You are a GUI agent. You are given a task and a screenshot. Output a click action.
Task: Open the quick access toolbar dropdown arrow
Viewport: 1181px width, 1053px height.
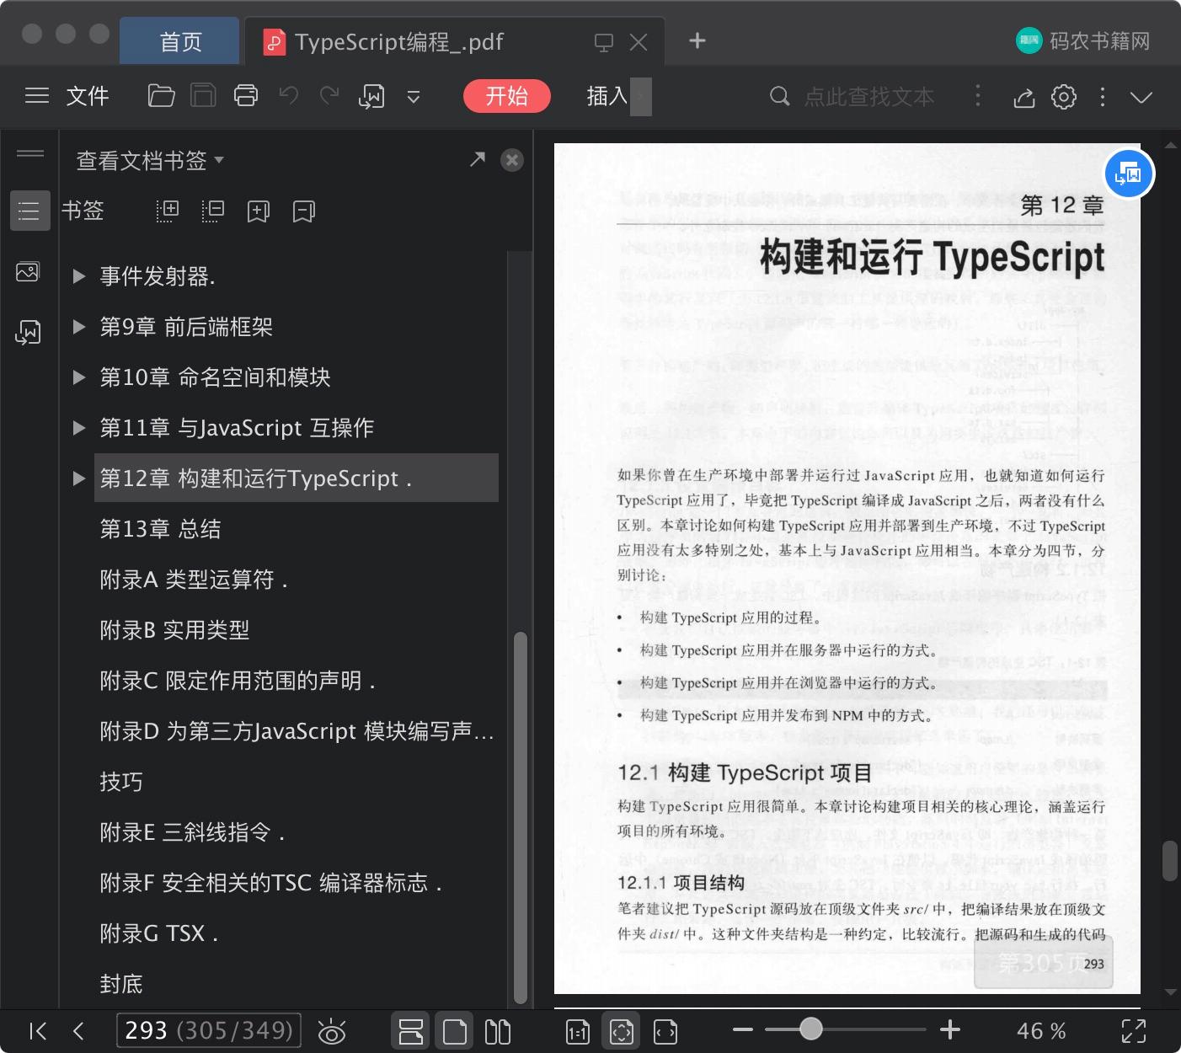414,97
